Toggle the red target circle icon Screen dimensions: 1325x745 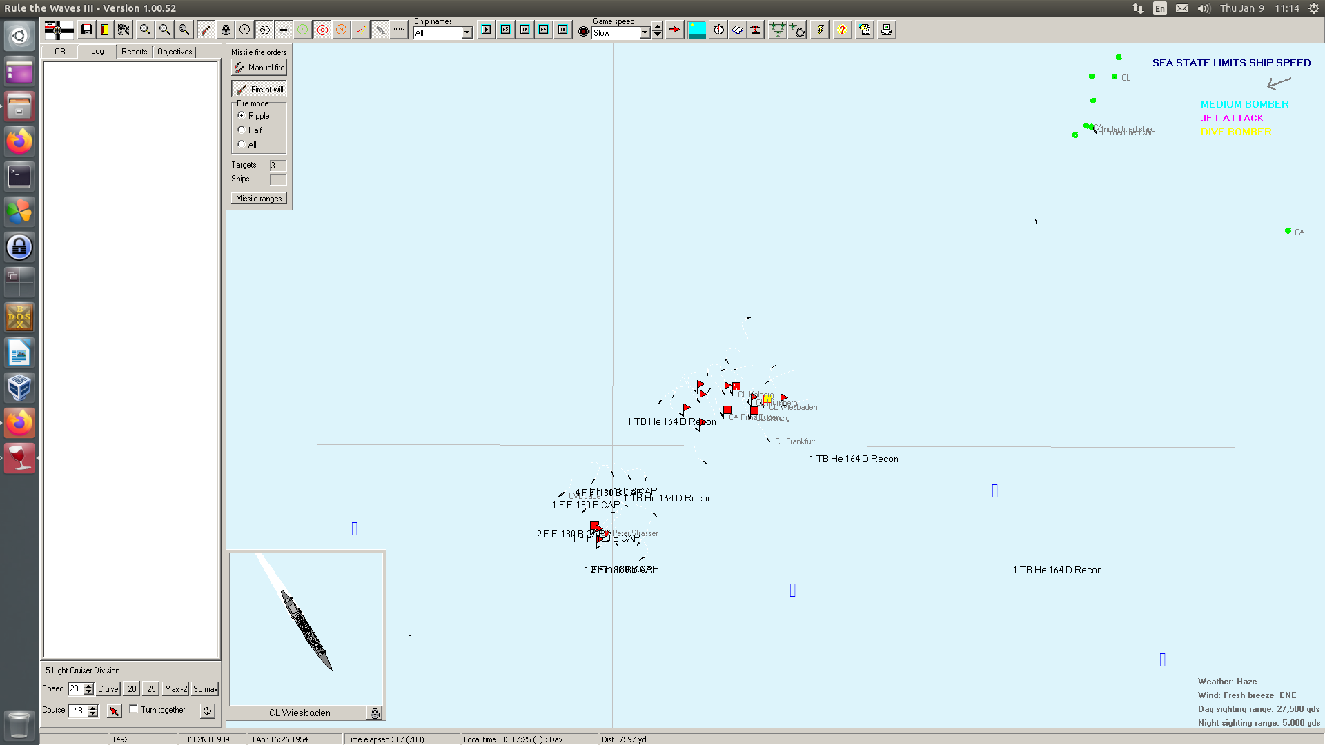(x=322, y=30)
